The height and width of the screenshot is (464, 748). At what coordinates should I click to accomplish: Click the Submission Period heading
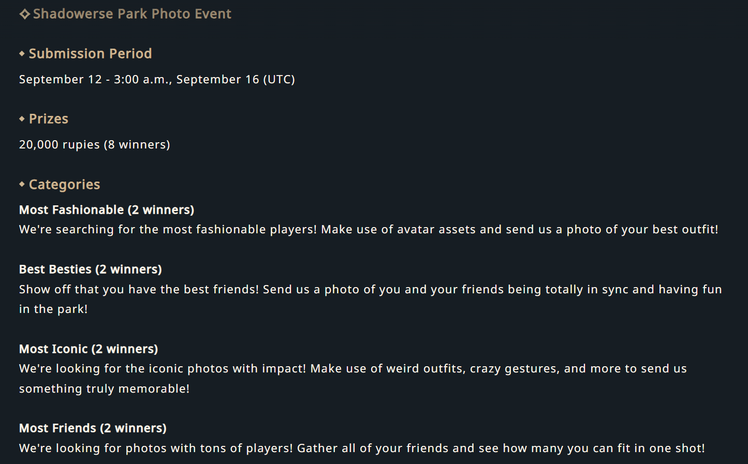(90, 53)
